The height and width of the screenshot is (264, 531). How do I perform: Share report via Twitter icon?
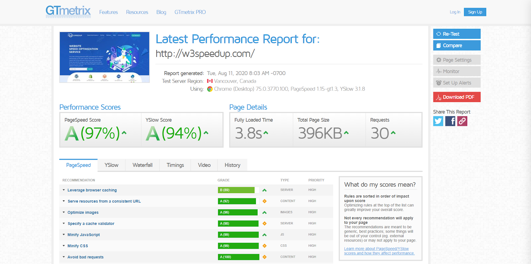[438, 121]
